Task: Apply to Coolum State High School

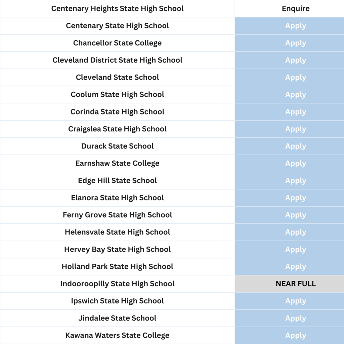Action: [x=296, y=95]
